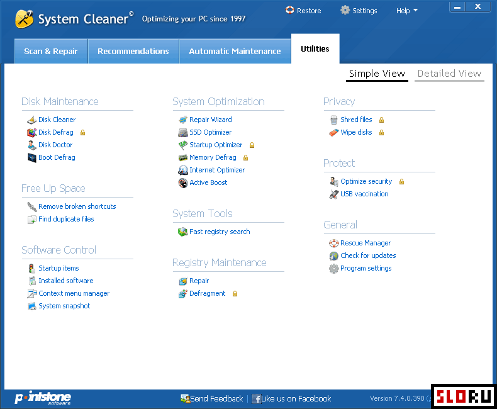
Task: Open the Boot Defrag link
Action: pyautogui.click(x=57, y=157)
